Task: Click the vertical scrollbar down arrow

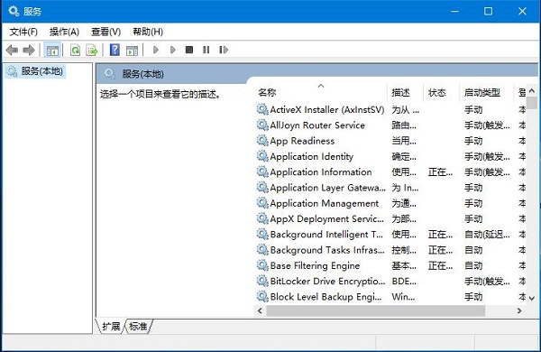Action: pos(532,298)
